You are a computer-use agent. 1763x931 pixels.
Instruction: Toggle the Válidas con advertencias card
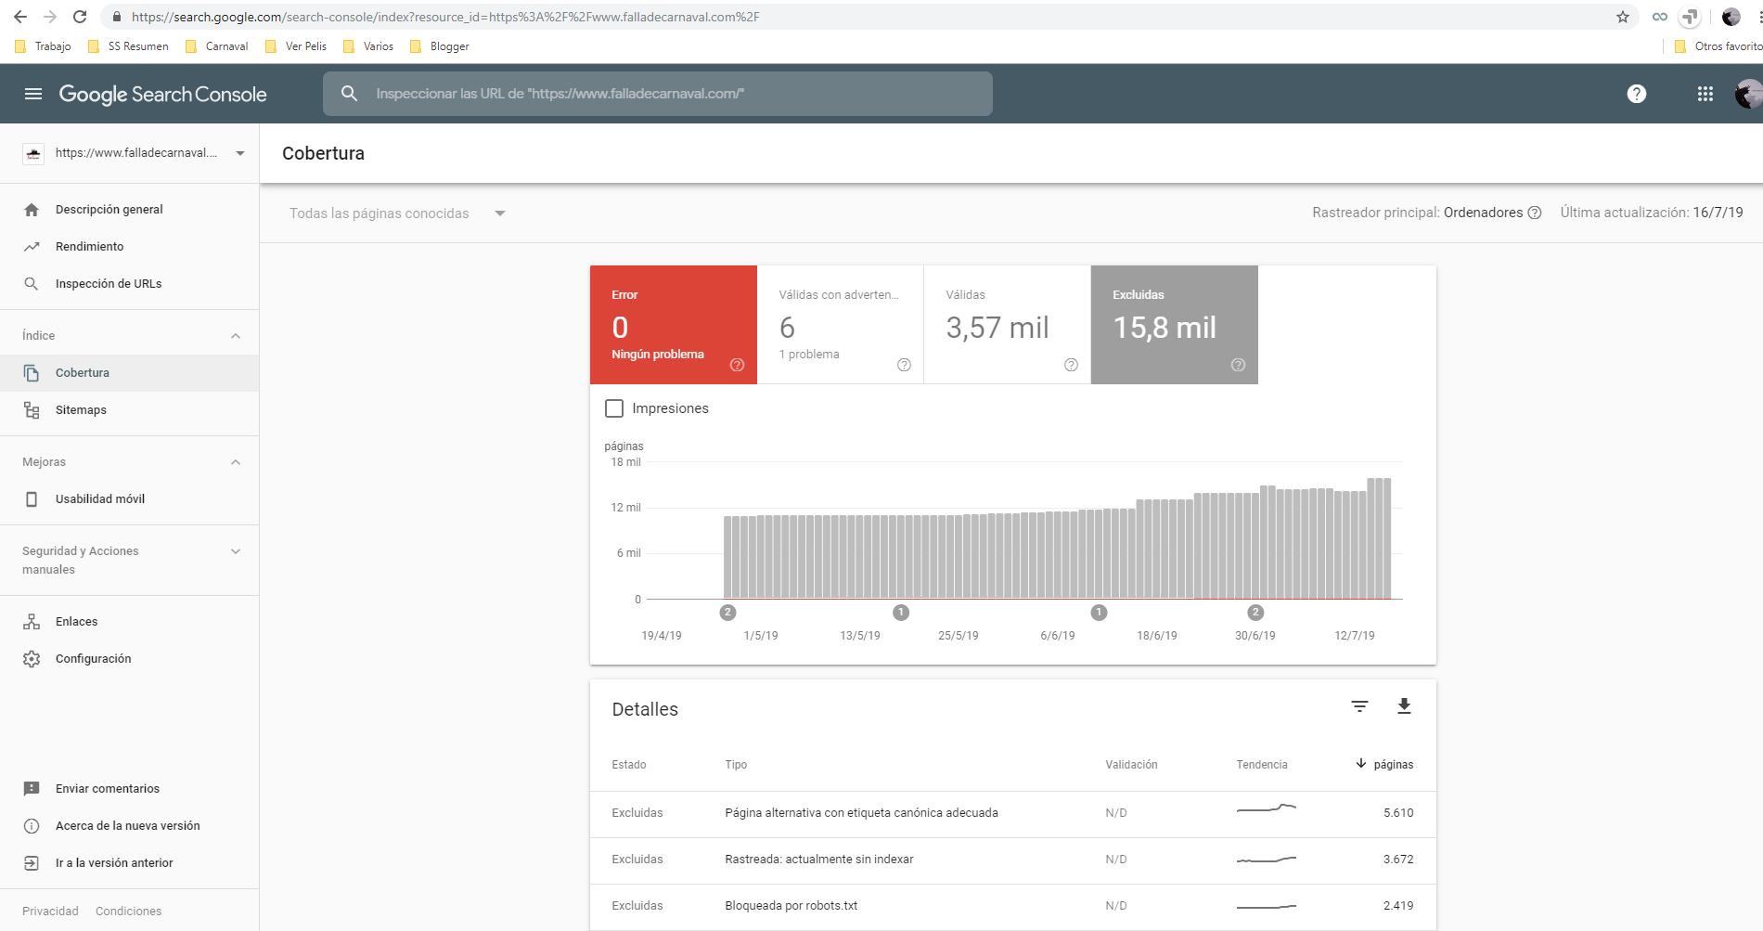841,325
